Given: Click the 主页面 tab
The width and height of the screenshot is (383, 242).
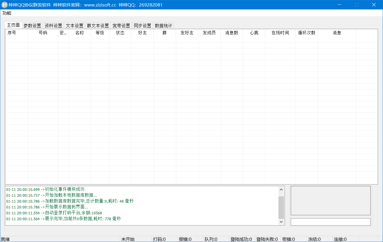Looking at the screenshot, I should tap(14, 25).
